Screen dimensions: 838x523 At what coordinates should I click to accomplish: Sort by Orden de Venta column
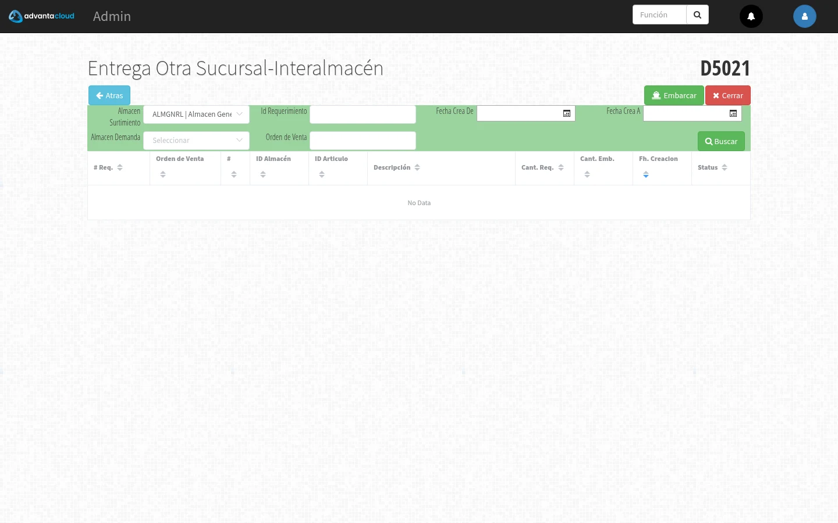163,174
